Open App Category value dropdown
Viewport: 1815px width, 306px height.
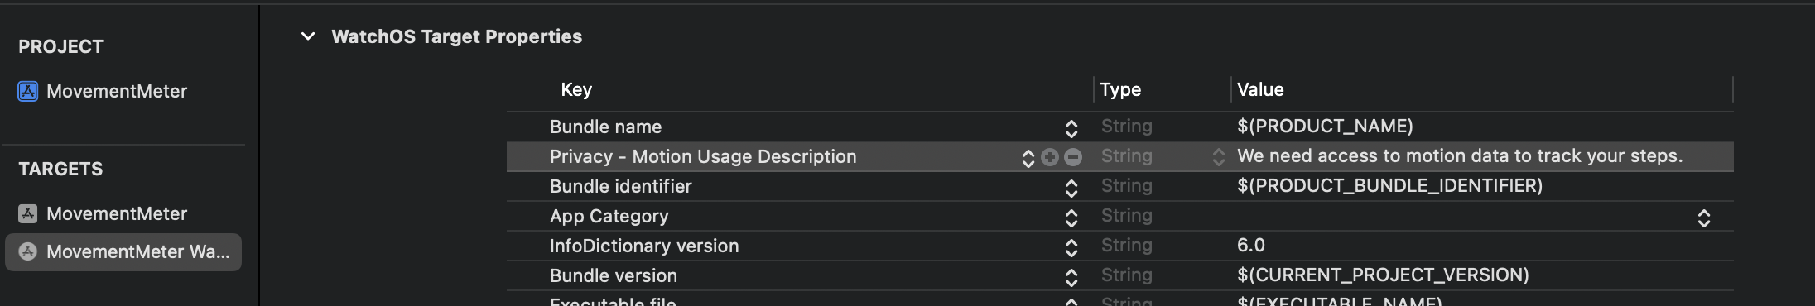(x=1704, y=218)
